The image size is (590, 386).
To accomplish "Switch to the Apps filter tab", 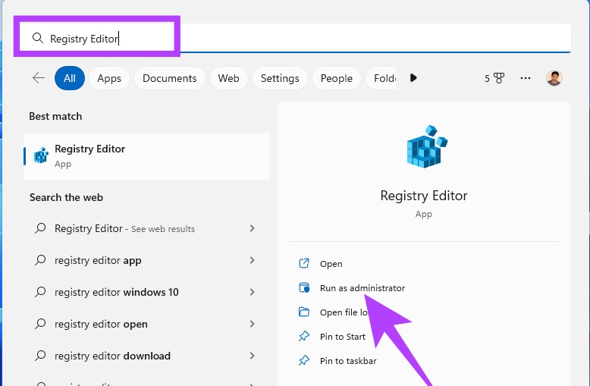I will pos(109,78).
